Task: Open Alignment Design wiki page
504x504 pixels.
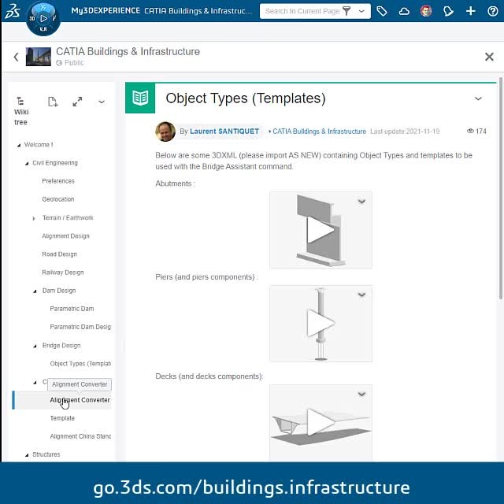Action: pos(65,236)
